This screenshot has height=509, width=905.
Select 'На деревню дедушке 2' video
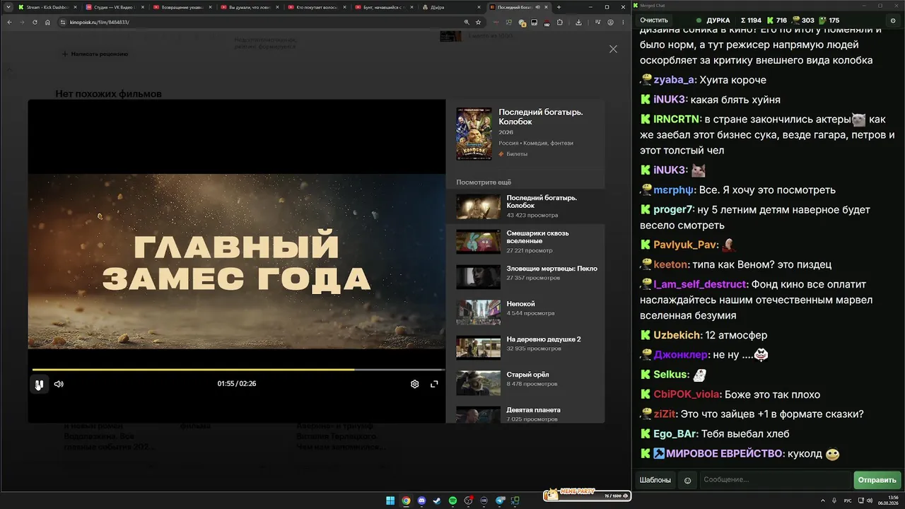pyautogui.click(x=525, y=347)
